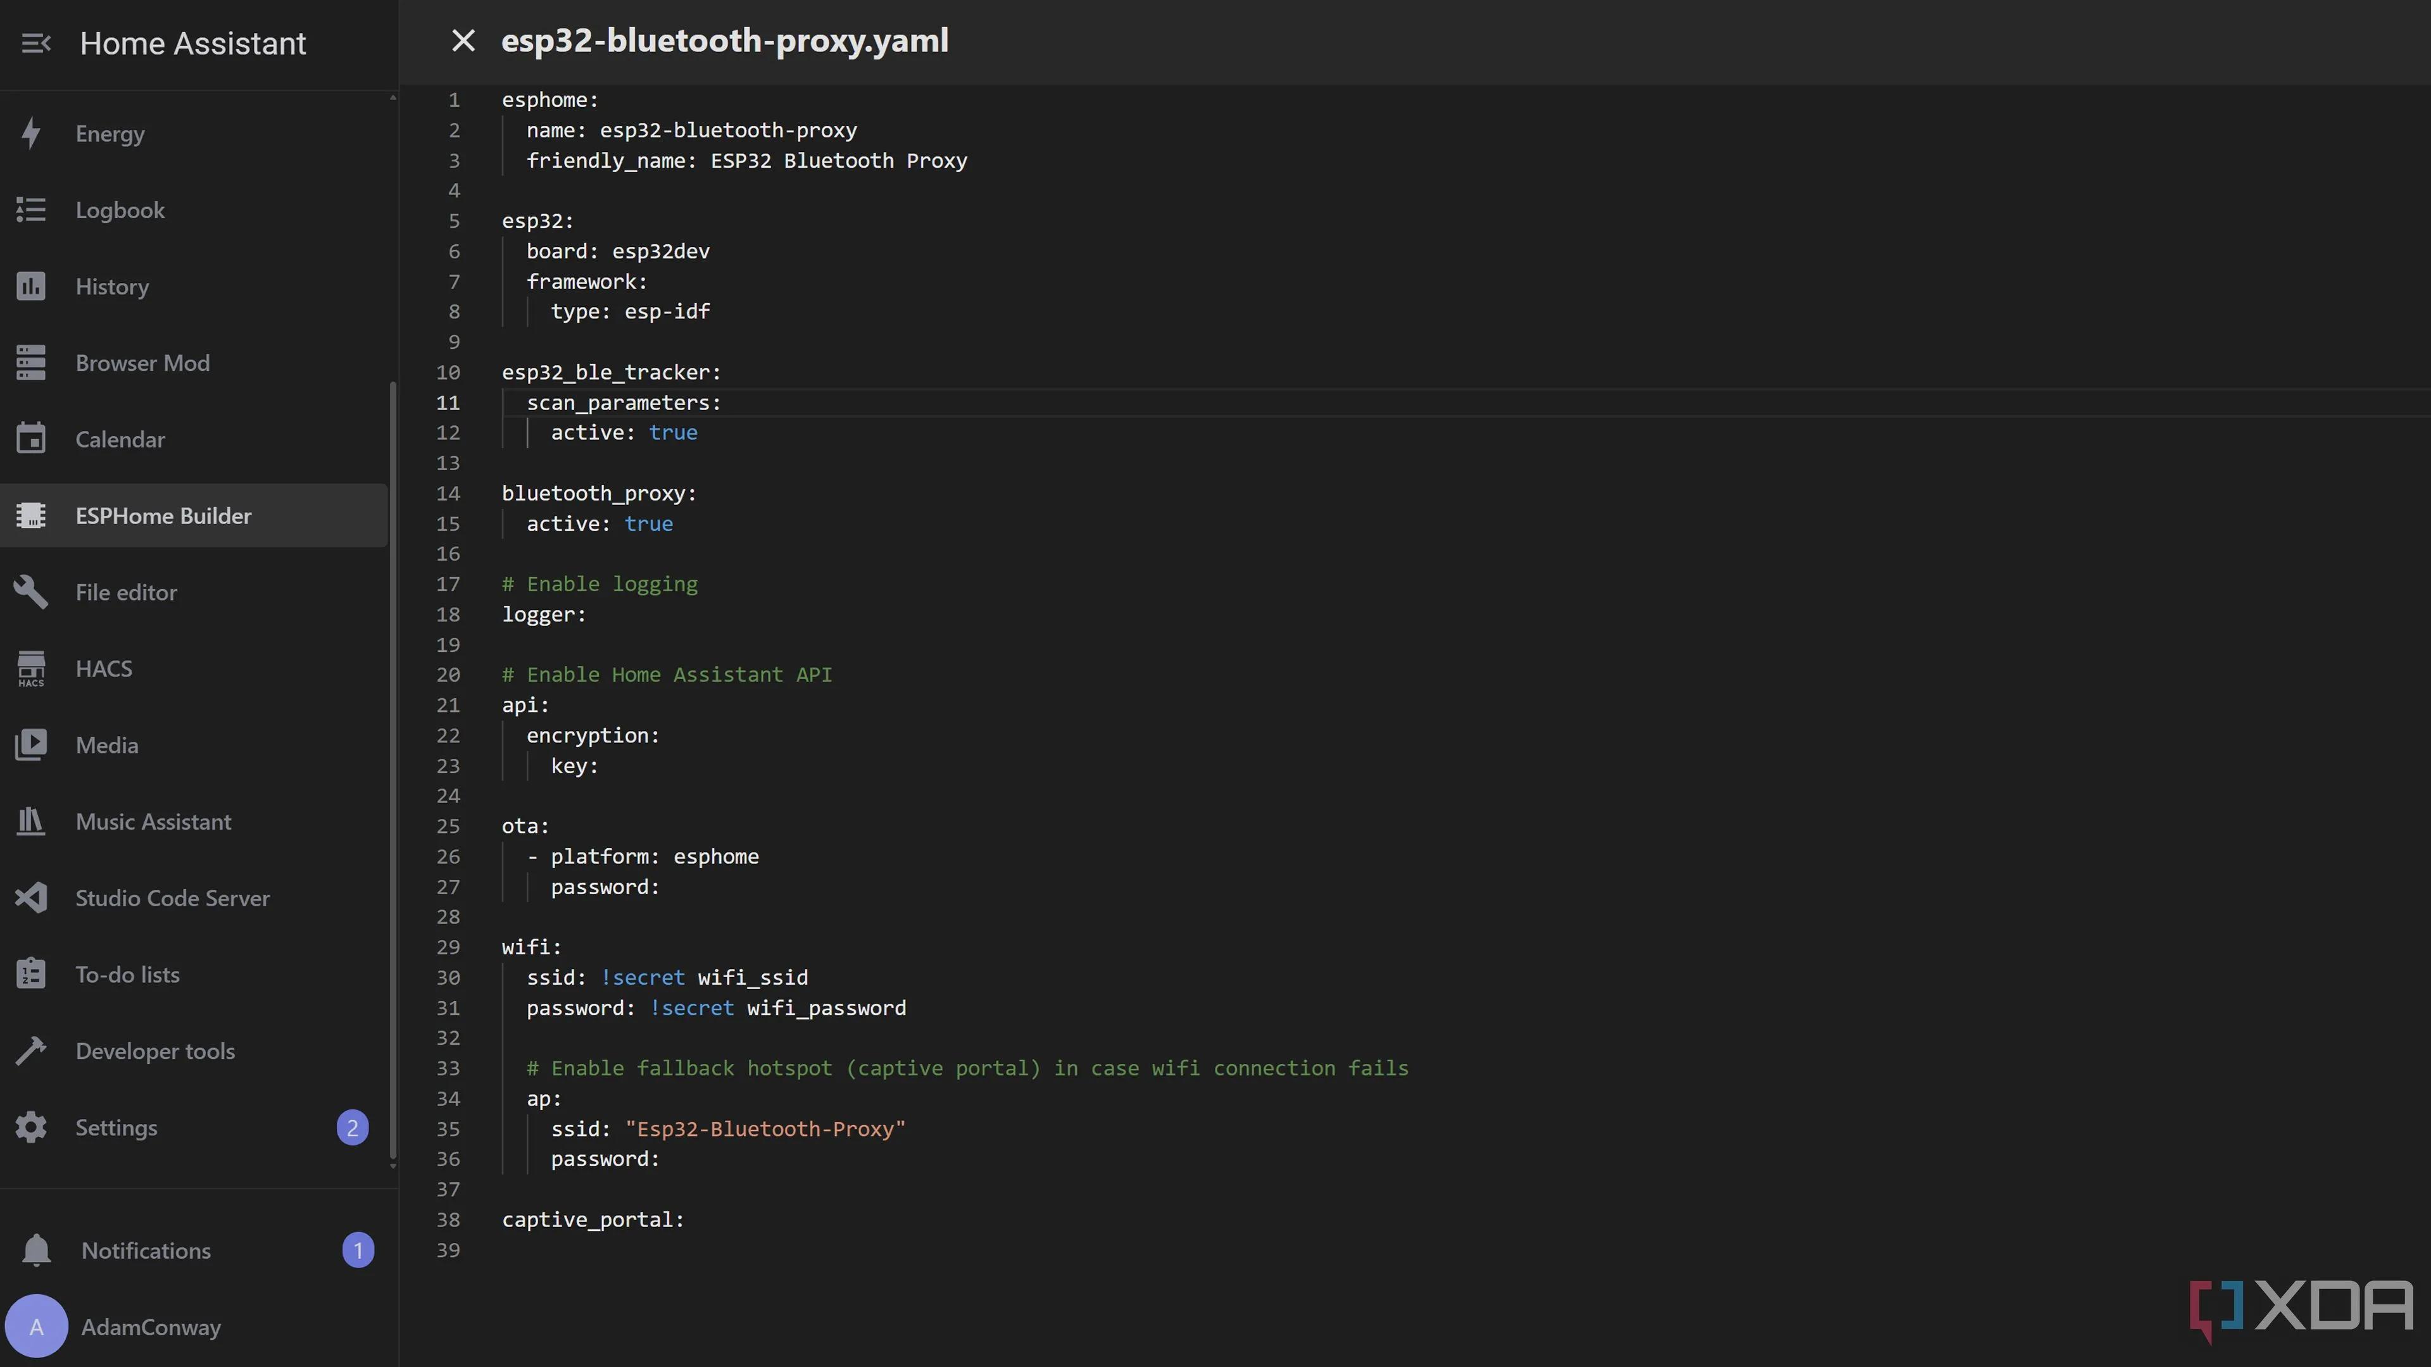Click the 'key:' line under encryption

[x=575, y=765]
